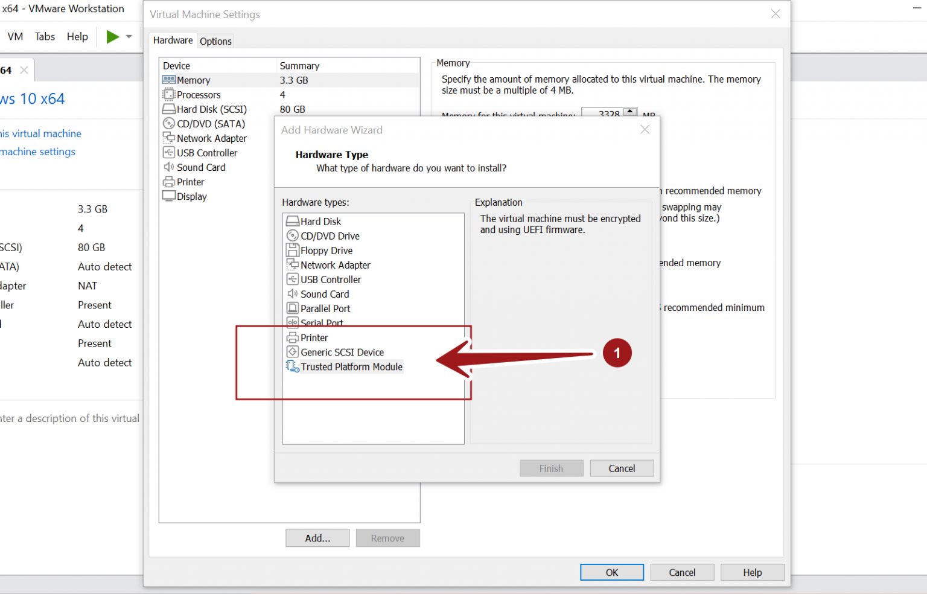Image resolution: width=927 pixels, height=594 pixels.
Task: Select CD/DVD Drive in wizard list
Action: coord(330,237)
